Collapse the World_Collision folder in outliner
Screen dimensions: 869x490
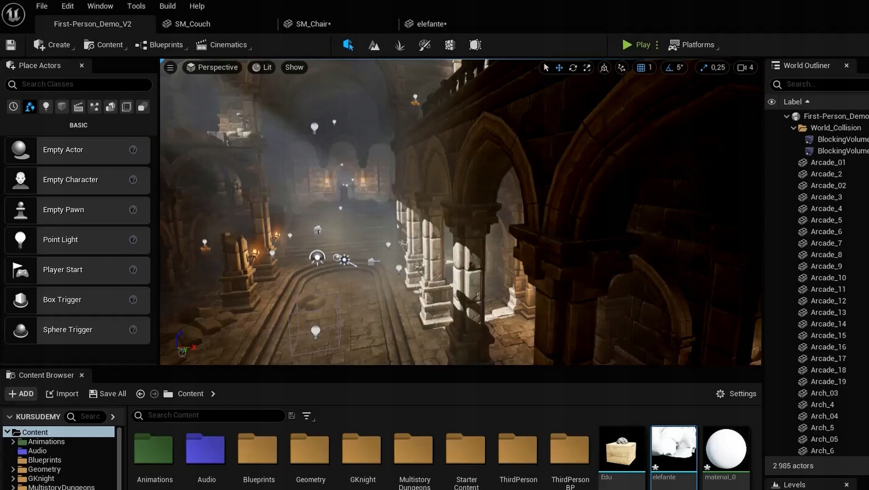pos(794,128)
